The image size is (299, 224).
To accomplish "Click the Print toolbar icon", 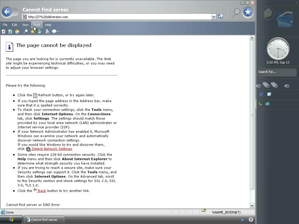I will (x=47, y=32).
